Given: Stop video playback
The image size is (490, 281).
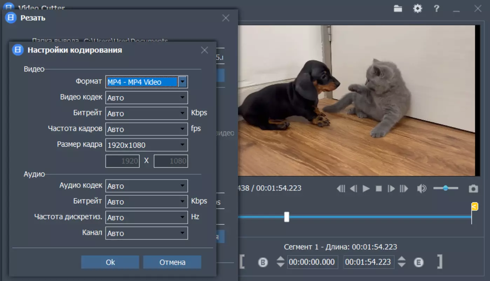Looking at the screenshot, I should pos(379,189).
